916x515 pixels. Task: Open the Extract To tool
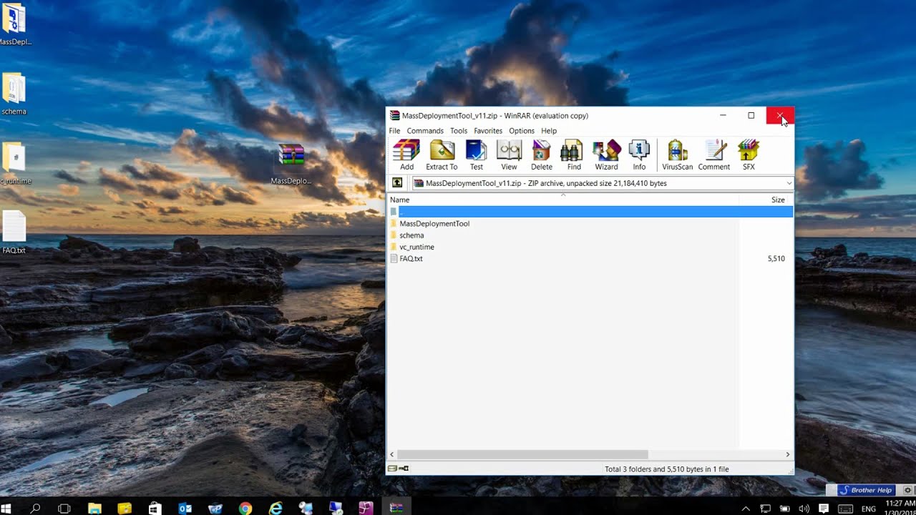tap(442, 155)
